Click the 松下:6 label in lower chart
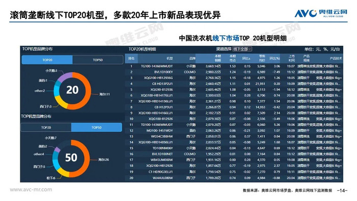357x201 pixels. (51, 178)
